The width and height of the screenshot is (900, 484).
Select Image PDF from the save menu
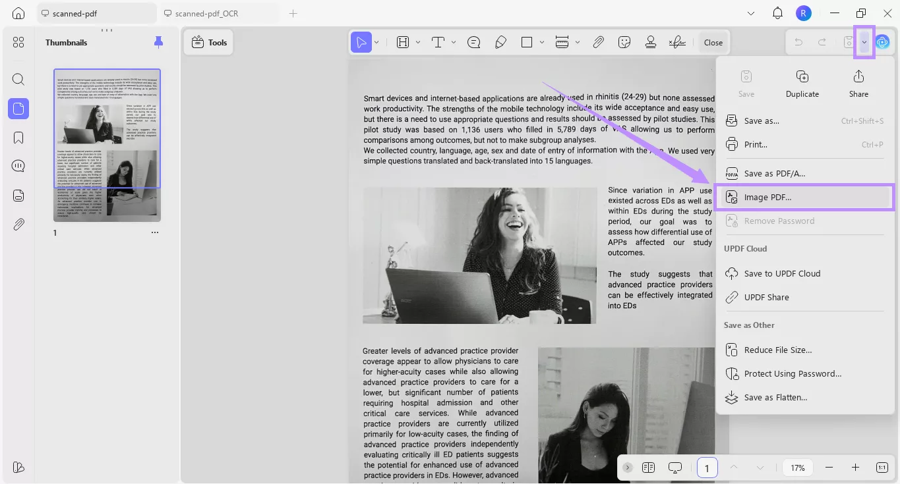point(768,196)
